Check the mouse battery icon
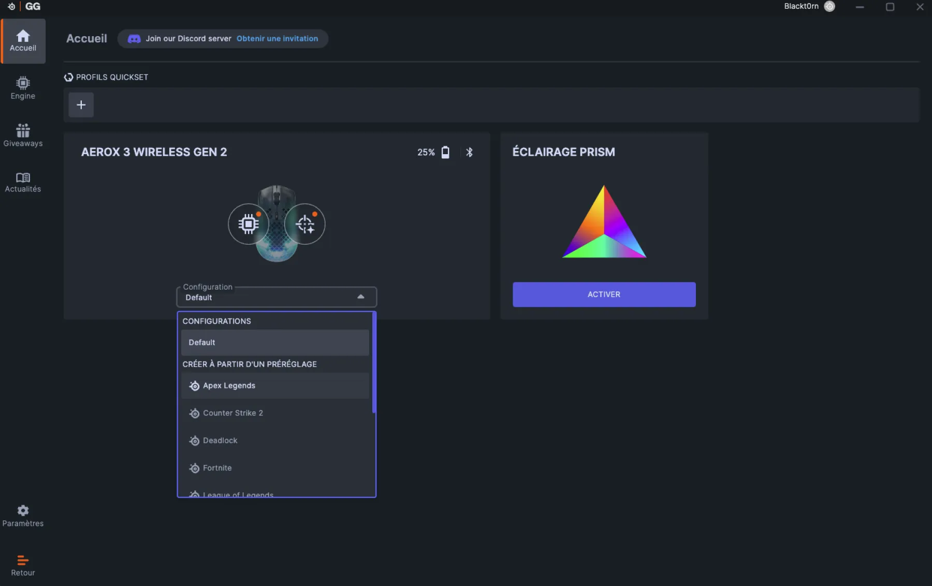 445,152
